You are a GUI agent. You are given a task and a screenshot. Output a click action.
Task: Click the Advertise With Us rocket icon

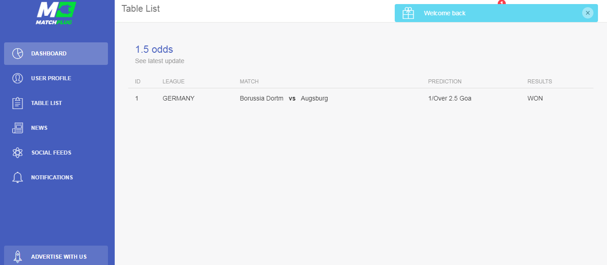click(x=18, y=257)
